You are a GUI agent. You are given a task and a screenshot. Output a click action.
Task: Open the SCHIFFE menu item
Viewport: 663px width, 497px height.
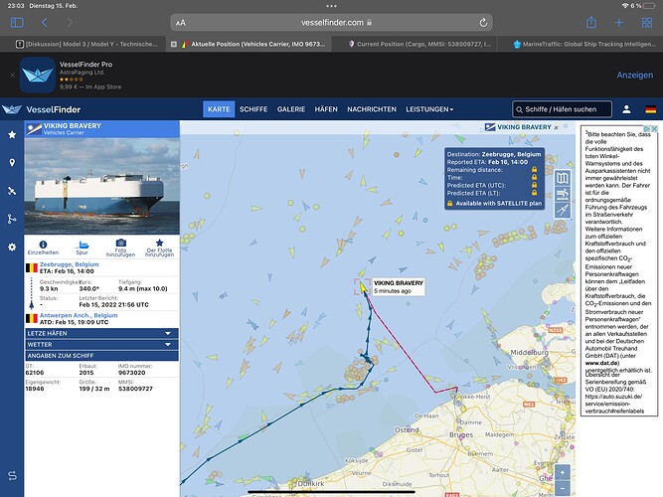(253, 109)
